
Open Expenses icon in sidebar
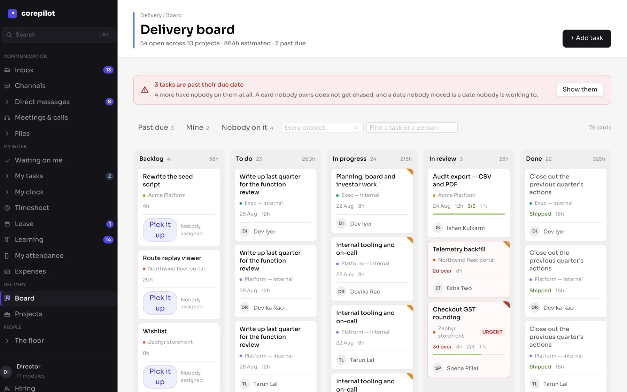pos(7,271)
